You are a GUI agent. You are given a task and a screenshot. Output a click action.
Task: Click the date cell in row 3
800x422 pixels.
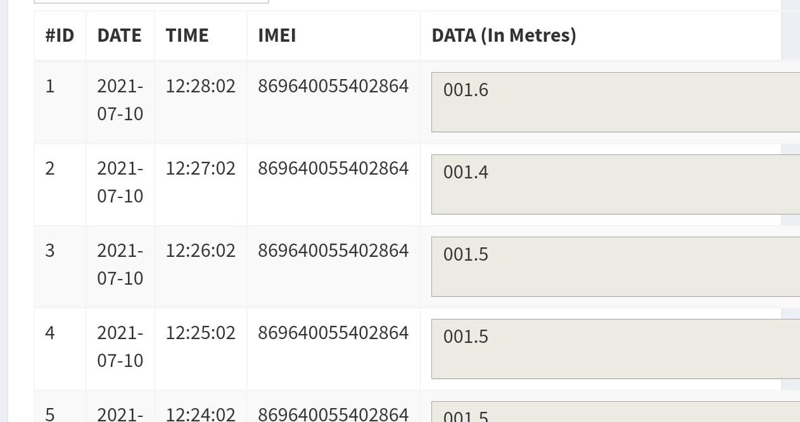point(120,264)
